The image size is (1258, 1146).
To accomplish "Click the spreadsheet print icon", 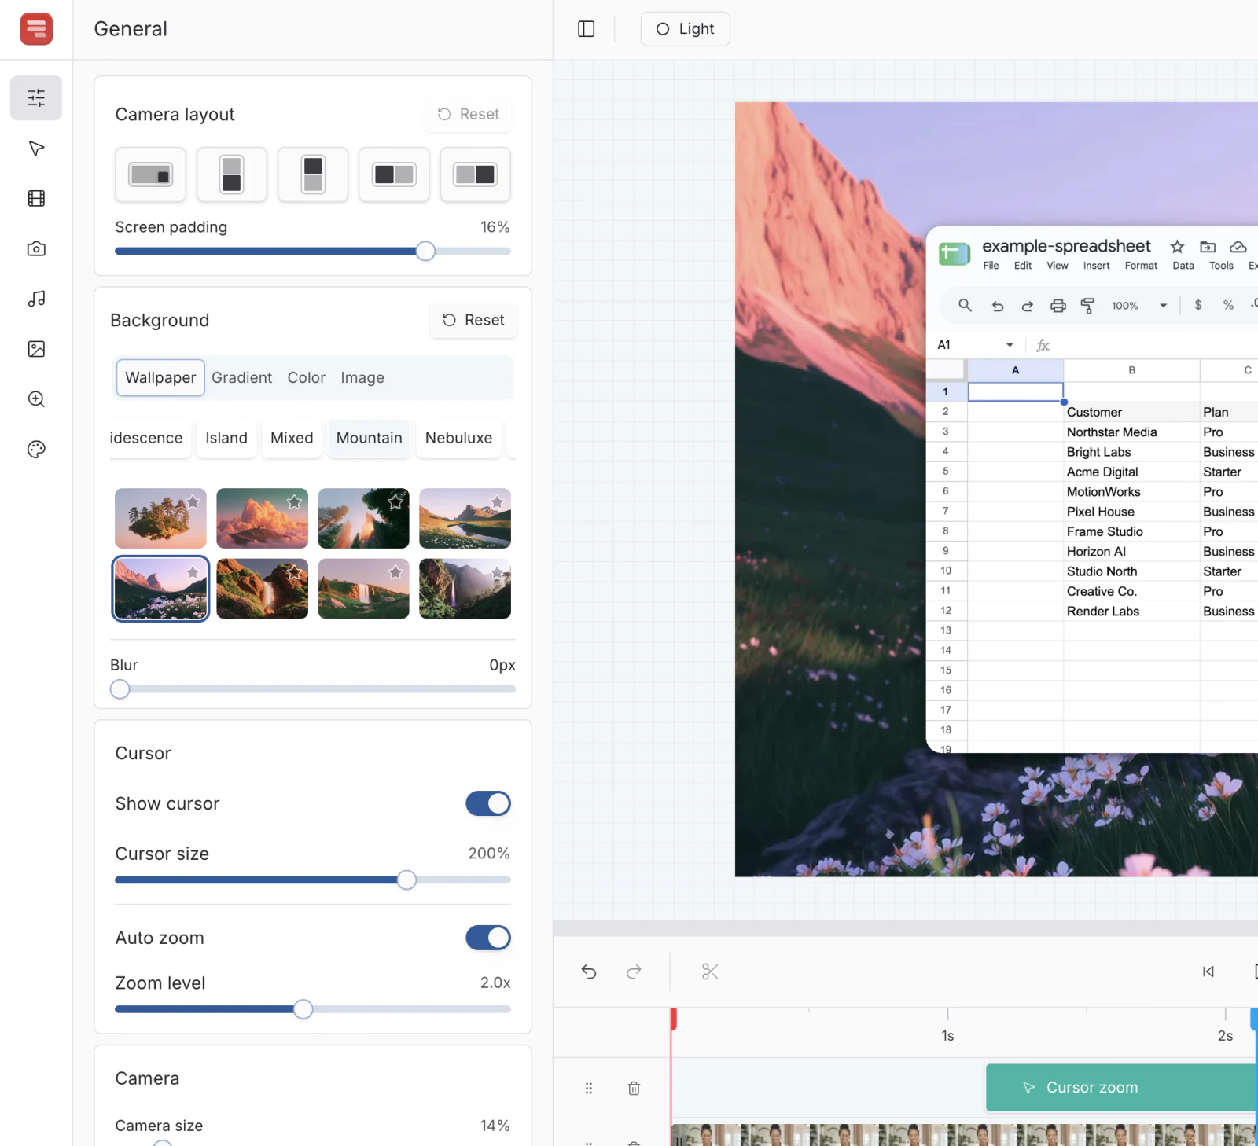I will pyautogui.click(x=1058, y=306).
